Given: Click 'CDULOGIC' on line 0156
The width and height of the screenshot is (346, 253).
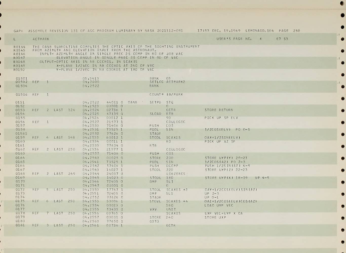Looking at the screenshot, I should [x=176, y=122].
